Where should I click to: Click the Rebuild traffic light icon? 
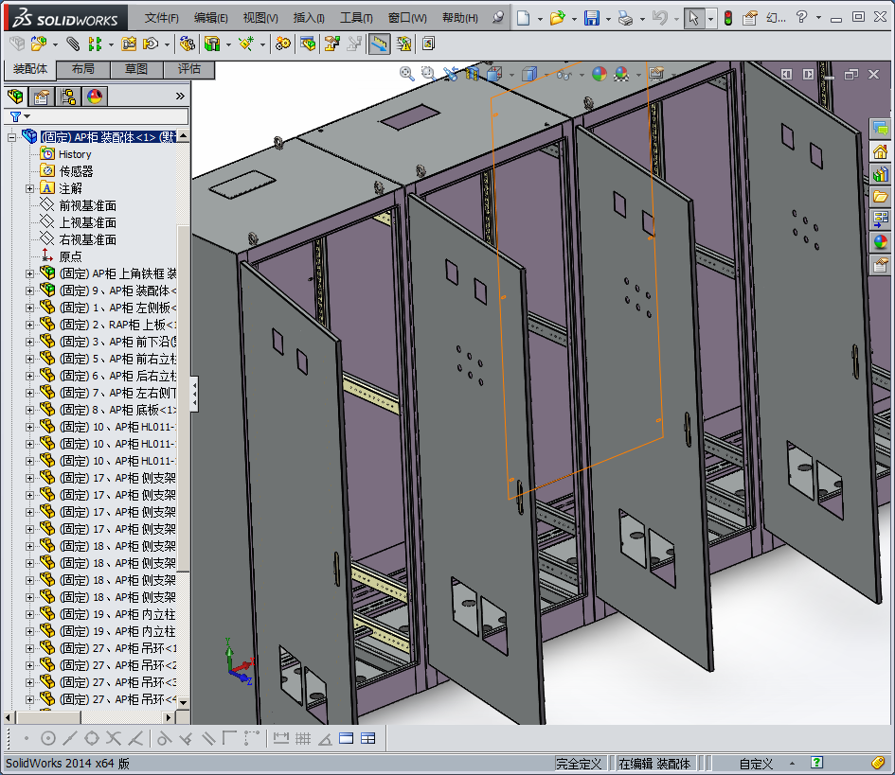tap(727, 18)
